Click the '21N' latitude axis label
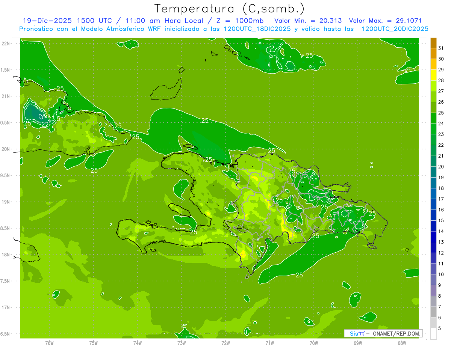Screen dimensions: 451x348 click(6, 96)
